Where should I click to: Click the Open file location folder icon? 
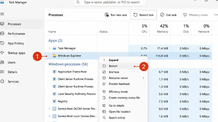(104, 111)
